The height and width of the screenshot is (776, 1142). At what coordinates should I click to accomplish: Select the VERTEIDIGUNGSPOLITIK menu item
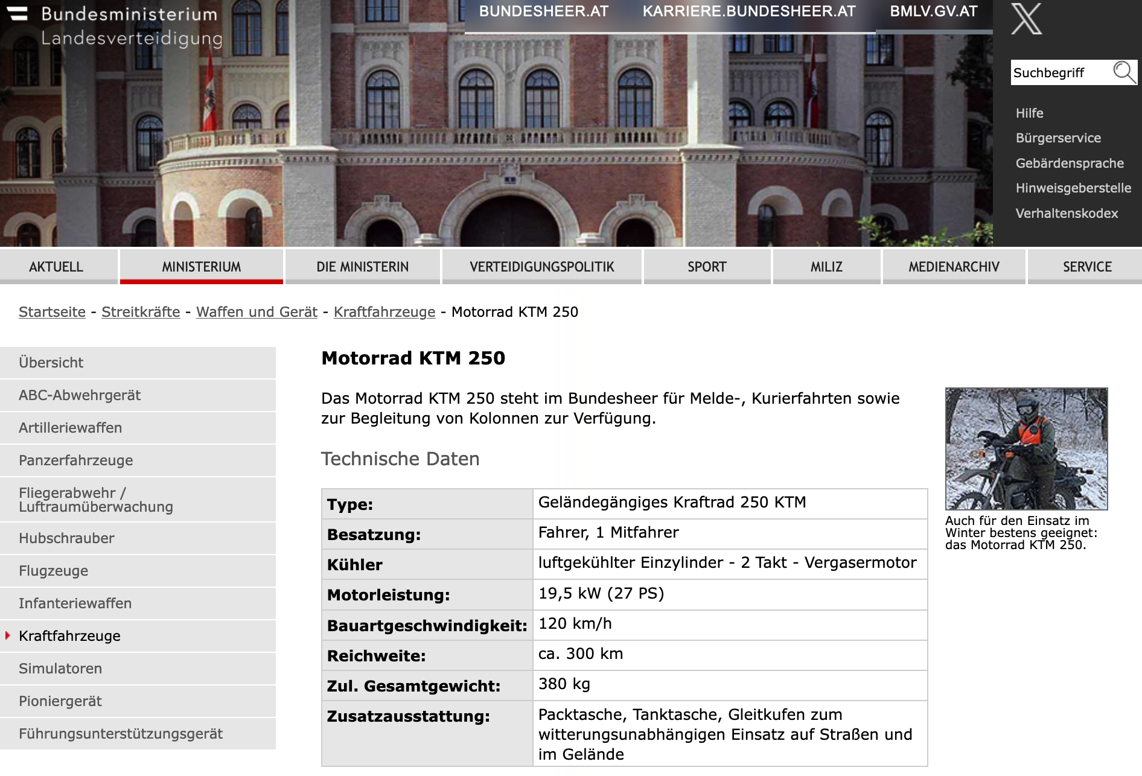[x=542, y=267]
